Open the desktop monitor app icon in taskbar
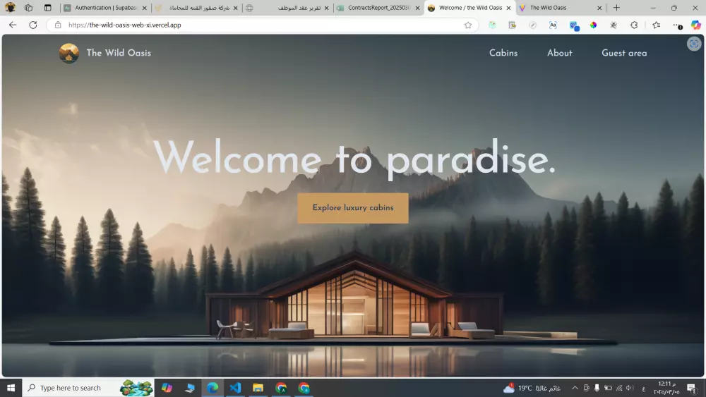Screen dimensions: 706x397 (x=189, y=388)
